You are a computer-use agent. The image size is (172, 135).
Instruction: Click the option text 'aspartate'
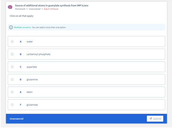click(32, 67)
